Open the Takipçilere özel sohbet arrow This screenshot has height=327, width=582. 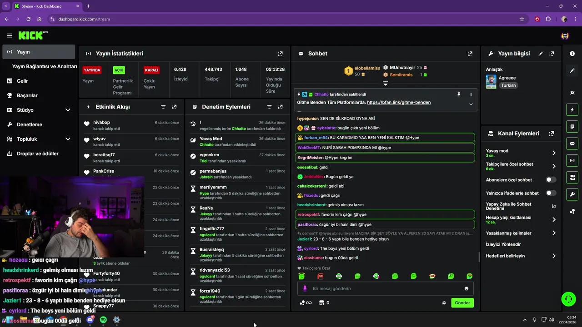pyautogui.click(x=554, y=166)
